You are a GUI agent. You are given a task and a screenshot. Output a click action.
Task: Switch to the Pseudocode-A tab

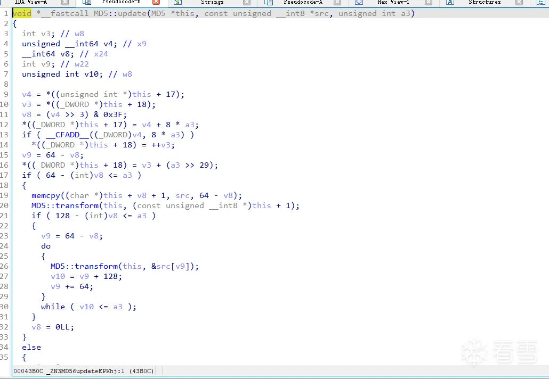(x=303, y=2)
